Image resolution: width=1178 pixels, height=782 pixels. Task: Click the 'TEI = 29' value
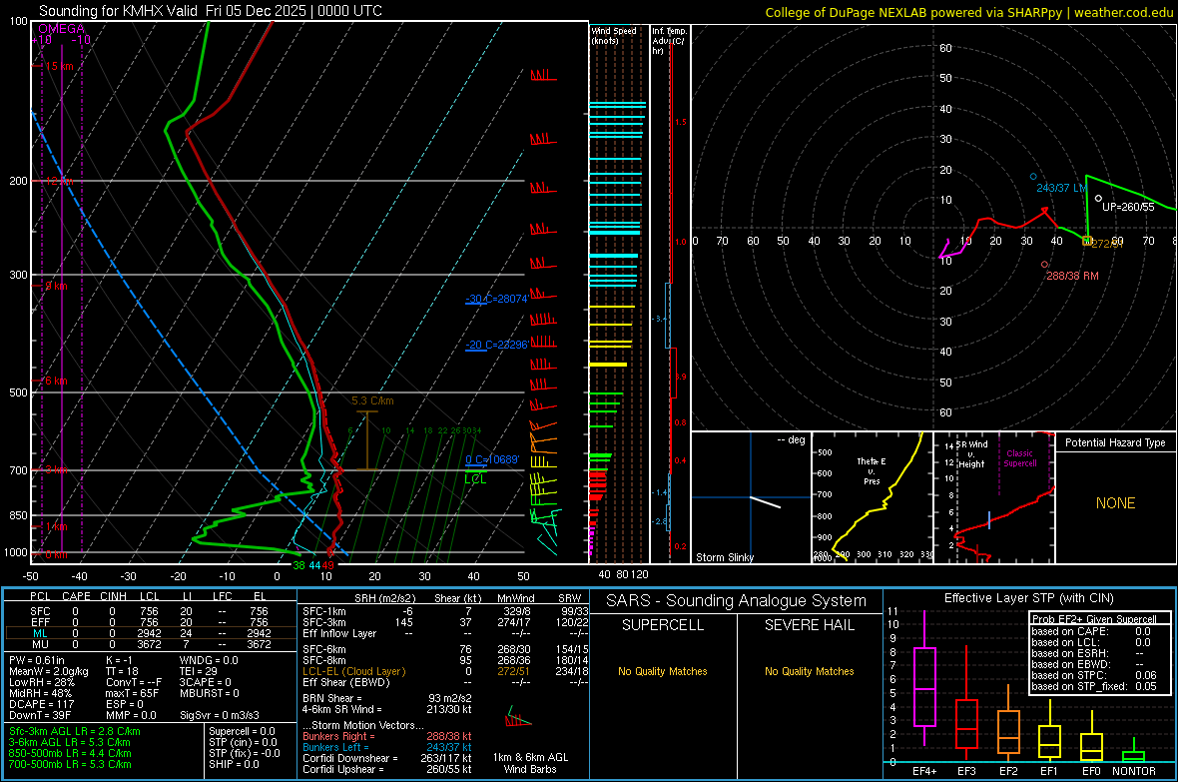click(x=199, y=671)
